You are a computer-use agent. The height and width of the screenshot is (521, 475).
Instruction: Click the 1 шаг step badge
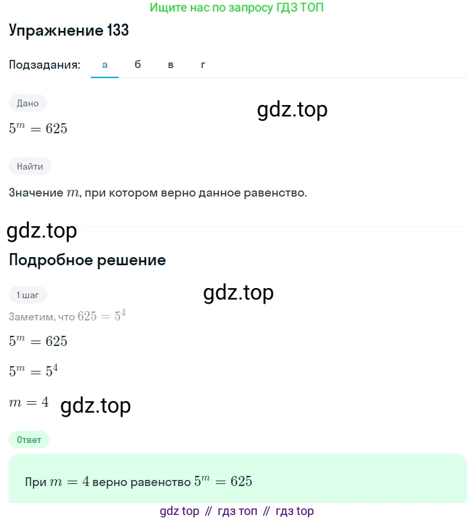(28, 295)
